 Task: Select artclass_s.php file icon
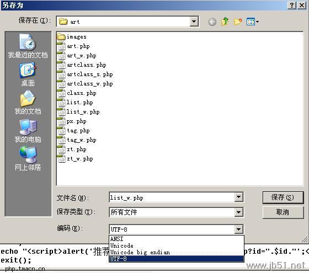pos(61,74)
